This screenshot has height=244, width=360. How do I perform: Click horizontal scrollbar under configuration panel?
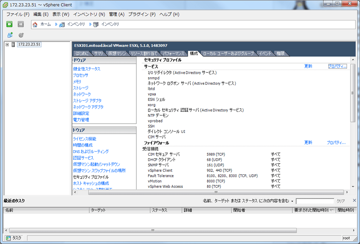click(x=216, y=192)
